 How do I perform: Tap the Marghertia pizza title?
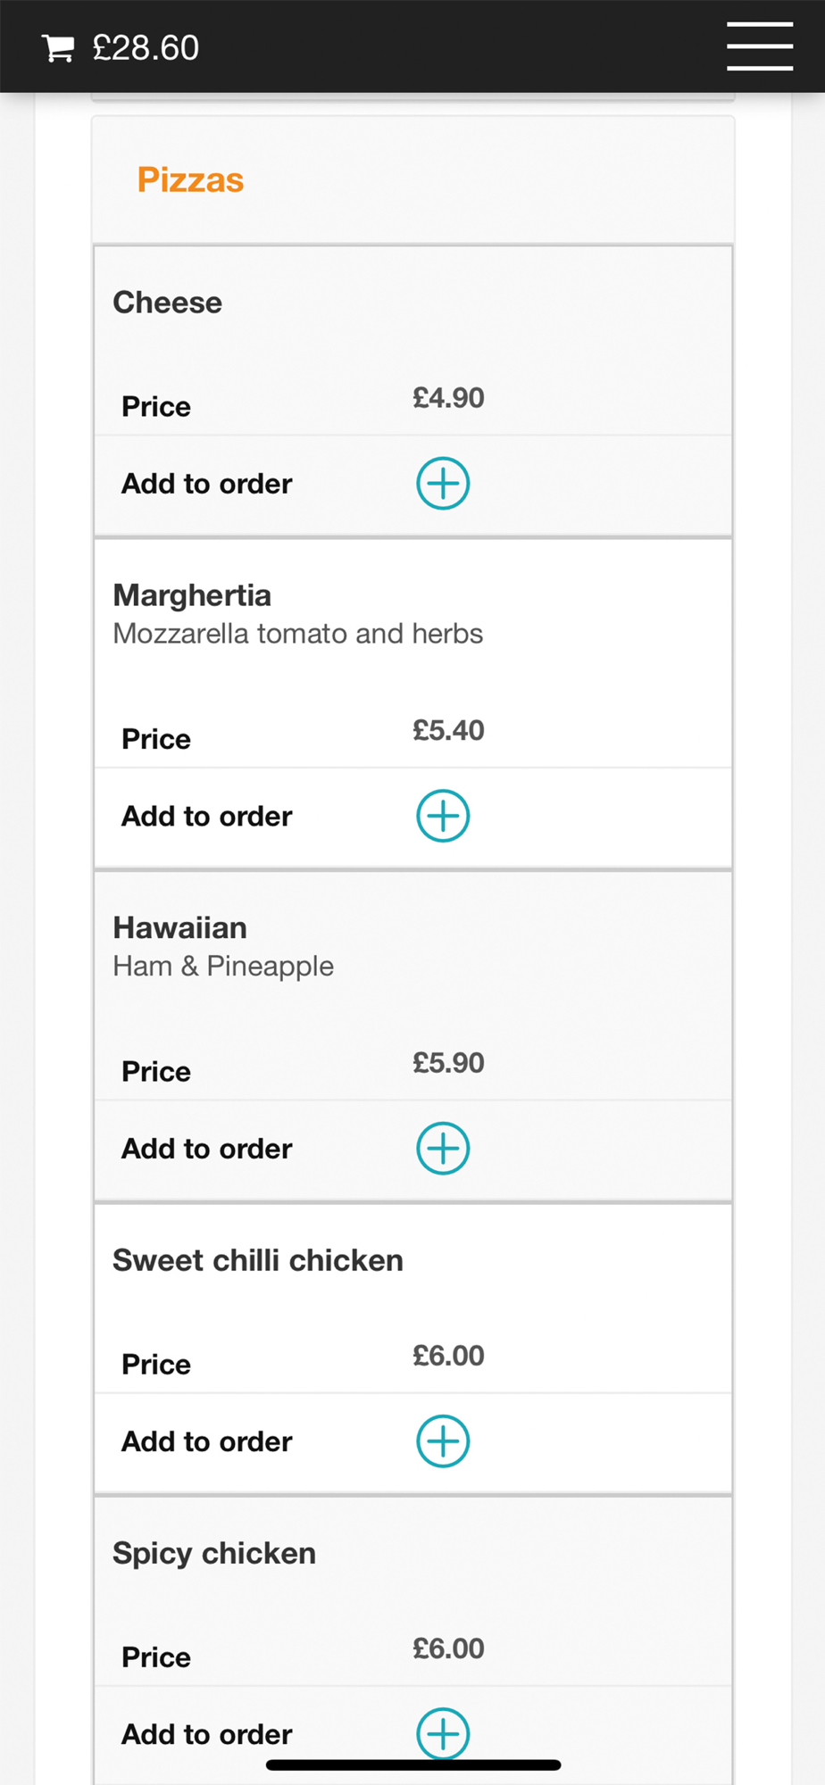[192, 595]
